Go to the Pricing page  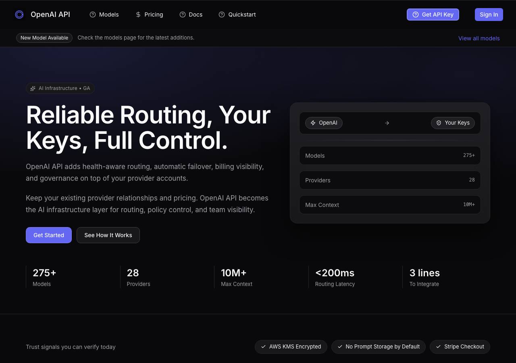(x=149, y=15)
